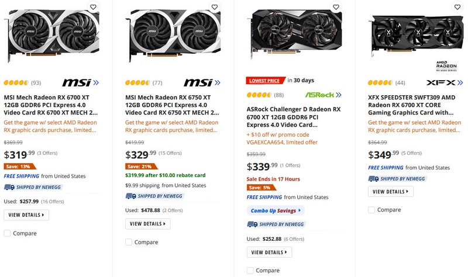This screenshot has height=277, width=468.
Task: Check Compare box for MSI RX 6700 XT
Action: point(7,233)
